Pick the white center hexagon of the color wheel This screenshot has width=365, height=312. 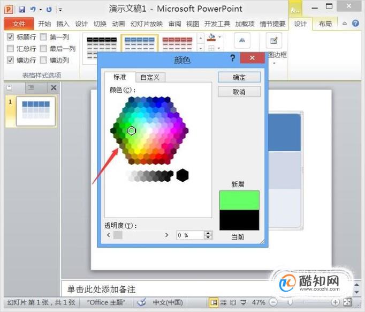tap(149, 131)
